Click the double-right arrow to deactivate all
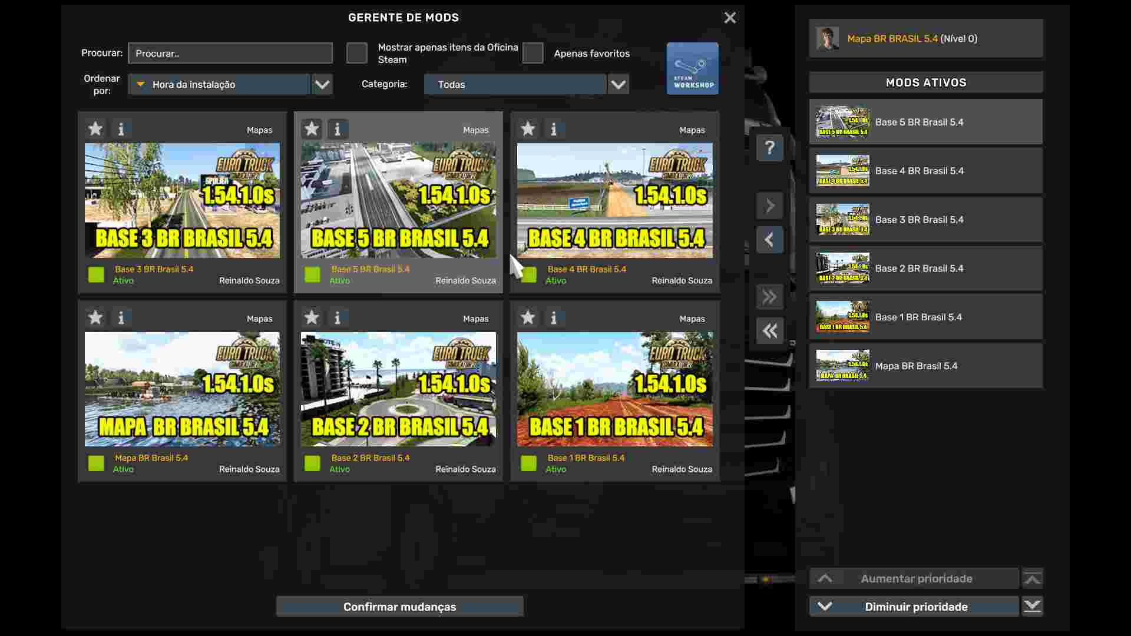1131x636 pixels. pos(770,297)
